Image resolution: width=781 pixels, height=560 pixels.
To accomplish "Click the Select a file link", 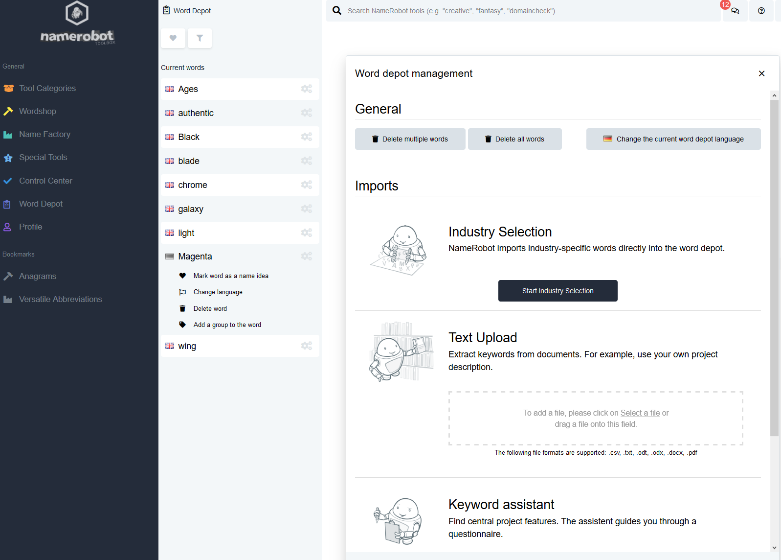I will click(x=640, y=413).
